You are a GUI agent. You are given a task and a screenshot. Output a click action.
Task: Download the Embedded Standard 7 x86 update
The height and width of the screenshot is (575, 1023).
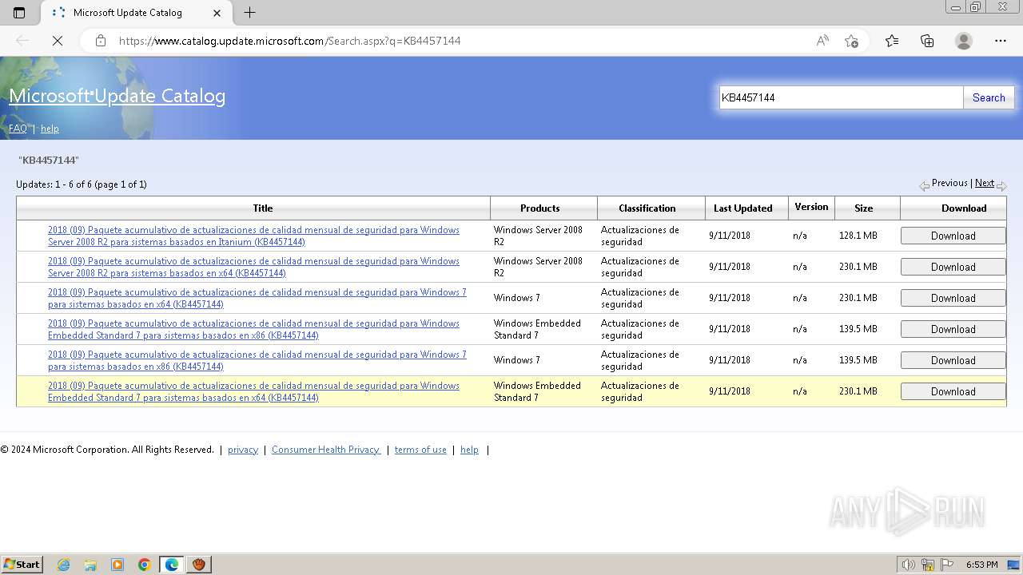coord(953,329)
